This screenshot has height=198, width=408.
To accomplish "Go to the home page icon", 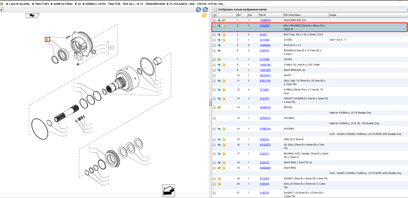I will click(x=2, y=4).
